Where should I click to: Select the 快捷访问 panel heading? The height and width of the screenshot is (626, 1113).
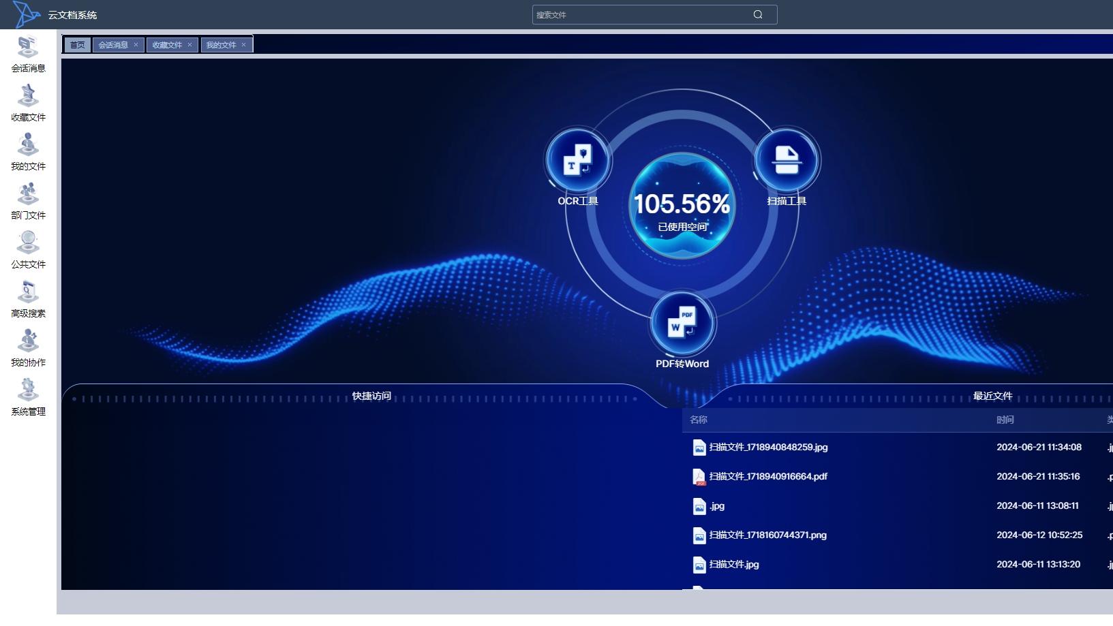[371, 396]
